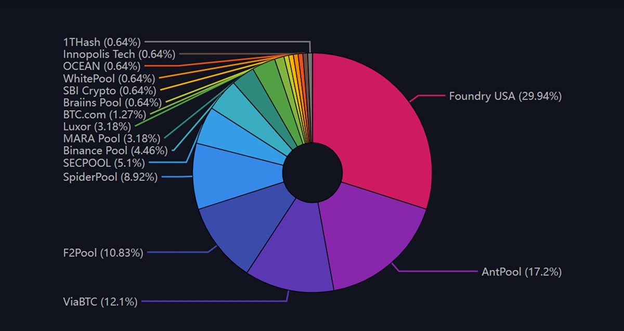
Task: Click the BTC.com (1.27%) label
Action: click(x=105, y=114)
